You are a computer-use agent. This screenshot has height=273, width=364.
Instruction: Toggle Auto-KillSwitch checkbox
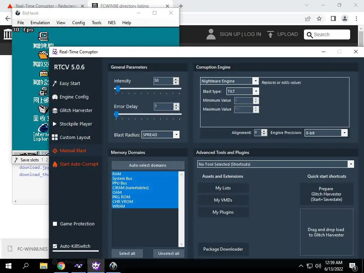click(55, 246)
